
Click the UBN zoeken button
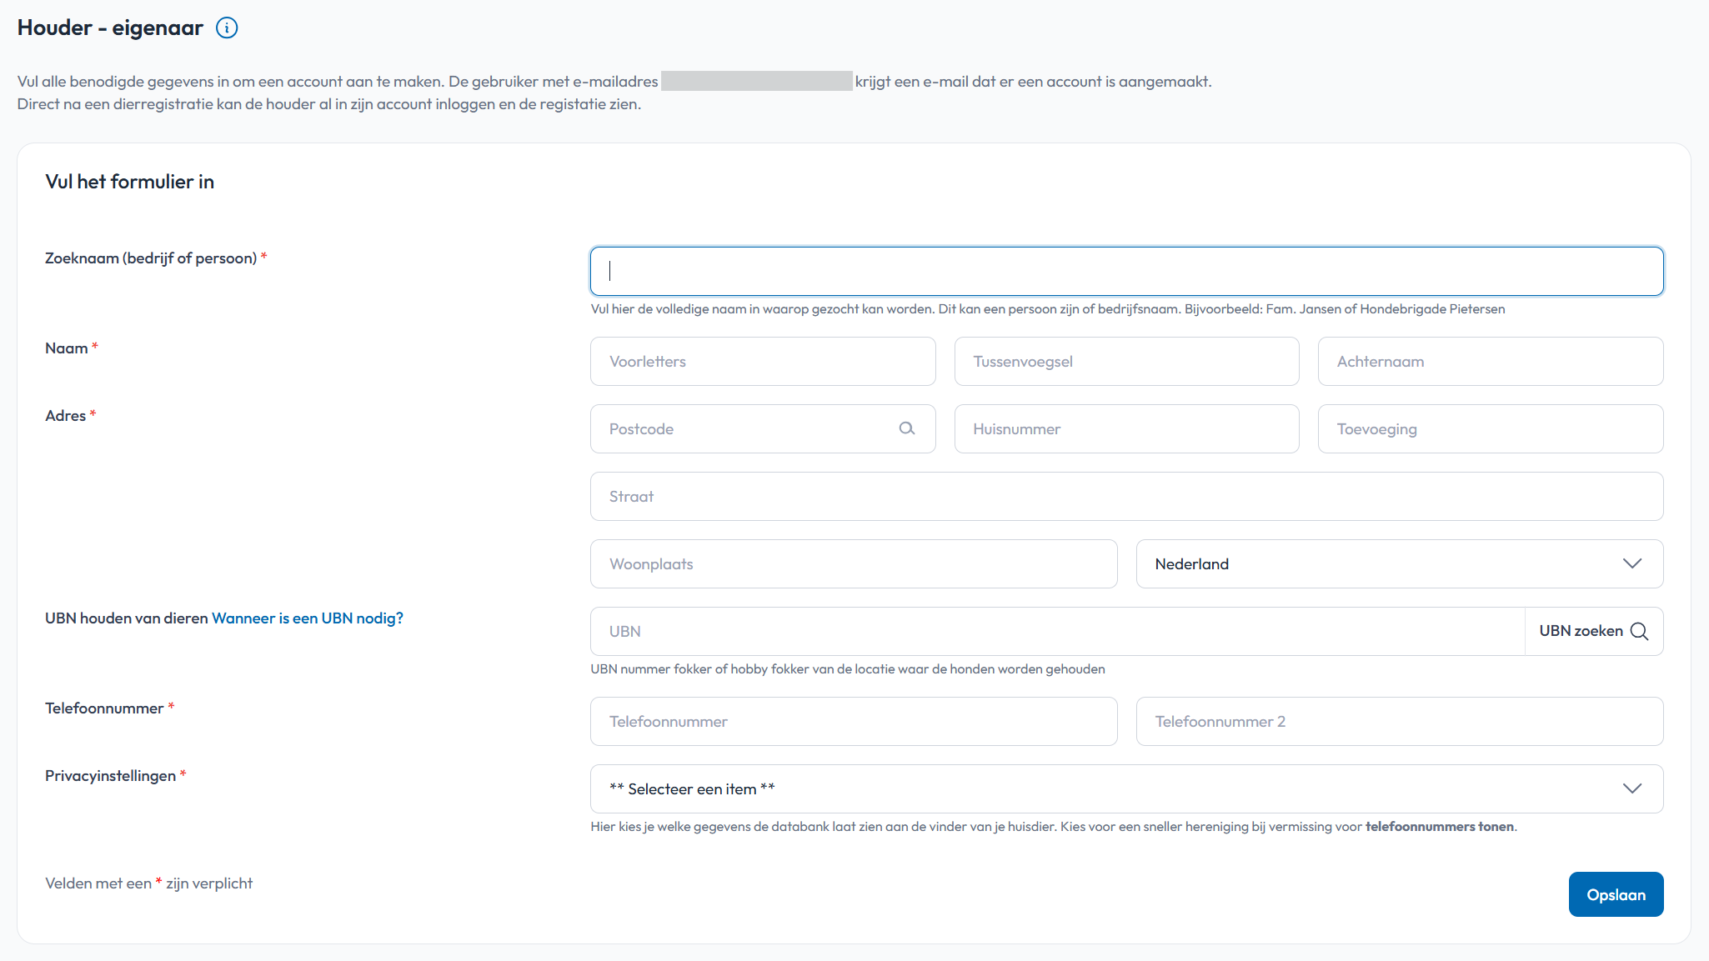[1594, 631]
